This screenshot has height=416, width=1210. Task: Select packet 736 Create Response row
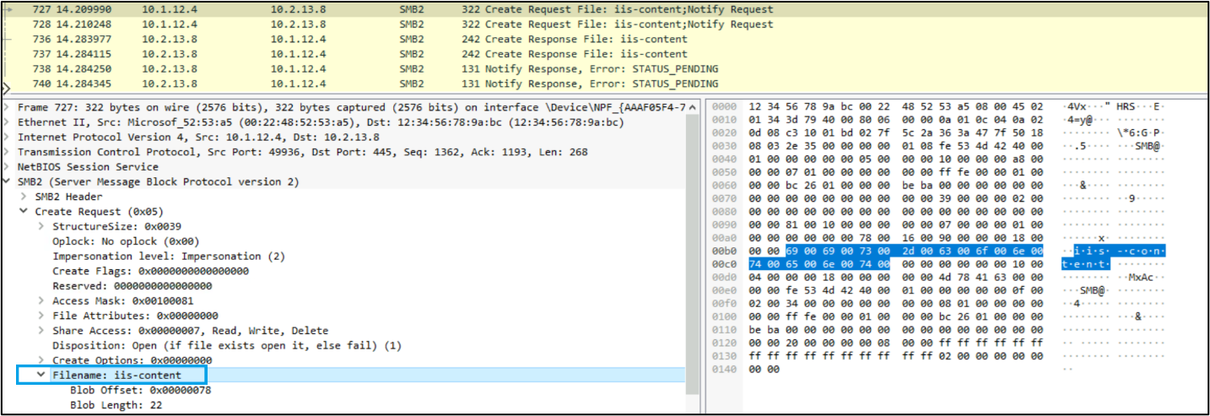click(x=605, y=39)
